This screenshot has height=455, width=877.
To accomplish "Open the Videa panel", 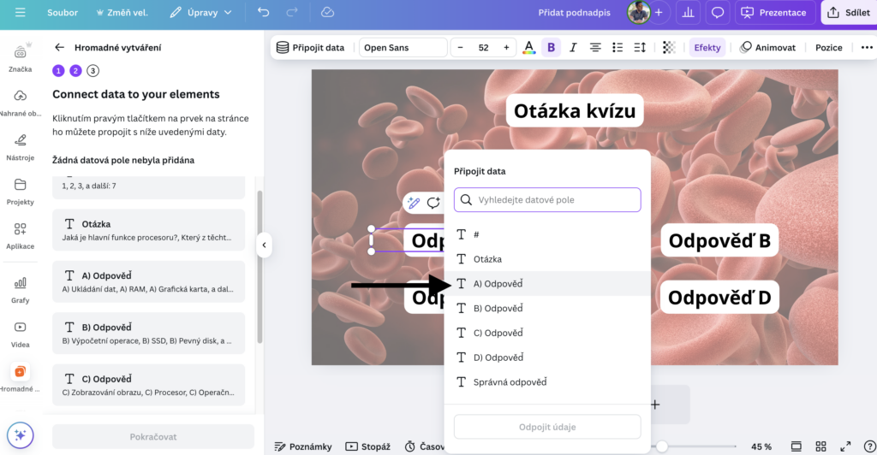I will [x=21, y=334].
